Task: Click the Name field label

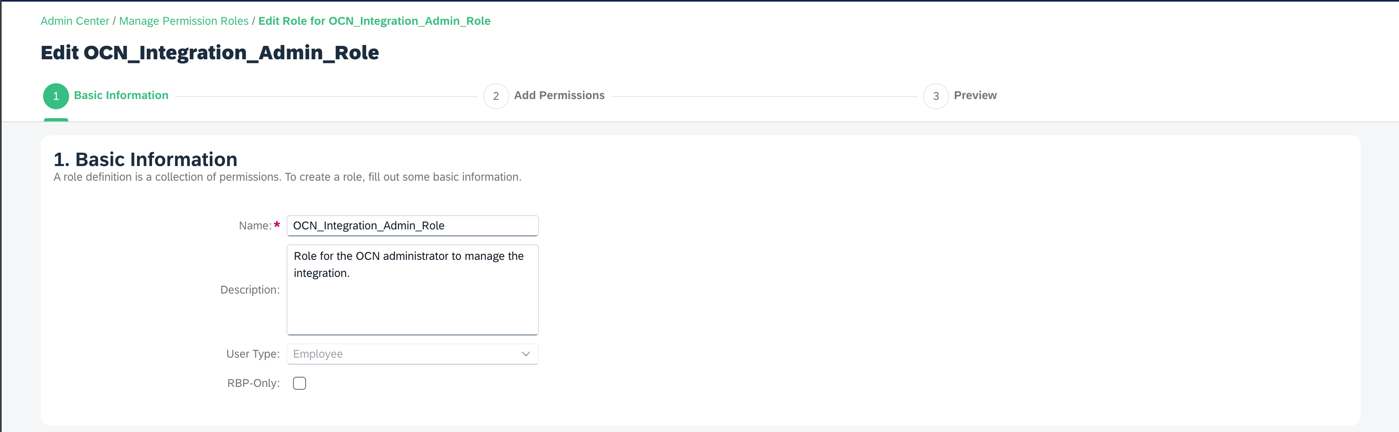Action: tap(255, 226)
